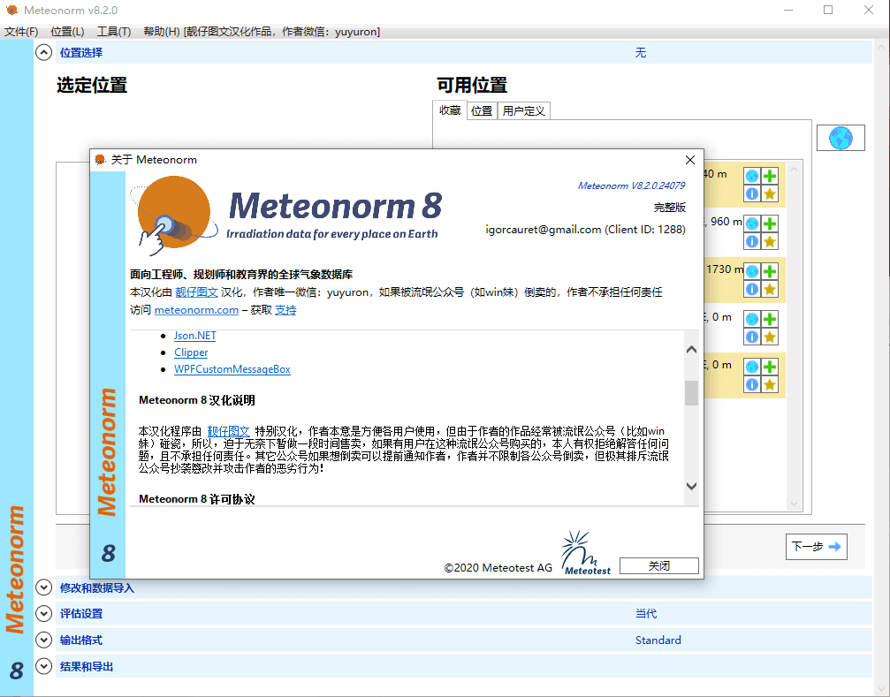
Task: Click the 关闭 button in the About dialog
Action: [x=659, y=565]
